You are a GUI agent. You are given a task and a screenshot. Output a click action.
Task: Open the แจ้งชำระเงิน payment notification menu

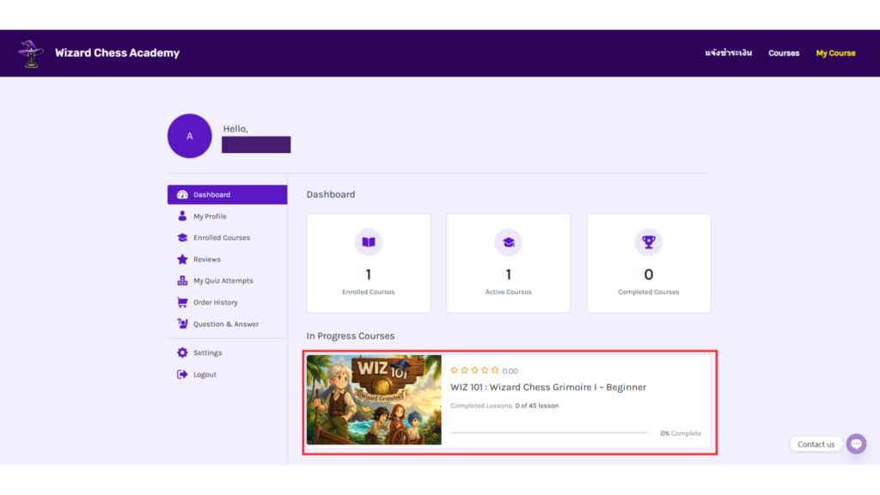(x=728, y=53)
